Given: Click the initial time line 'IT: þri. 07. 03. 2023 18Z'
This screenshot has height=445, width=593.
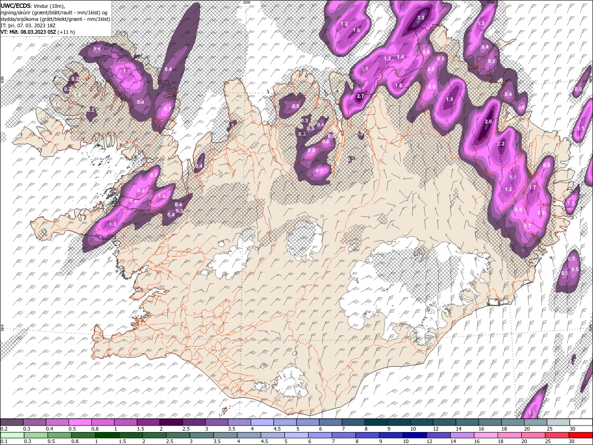Looking at the screenshot, I should coord(28,25).
